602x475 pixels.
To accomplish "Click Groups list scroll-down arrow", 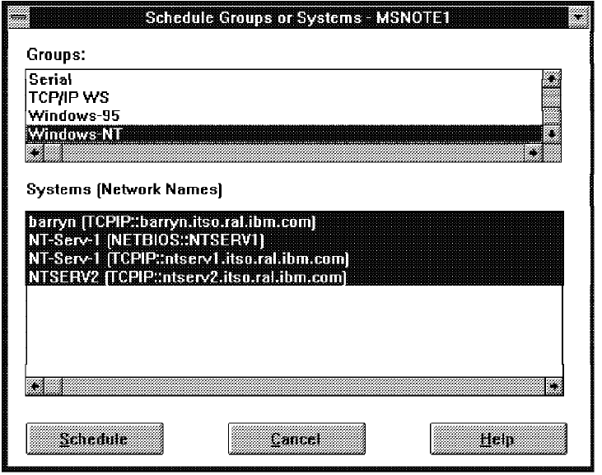I will [552, 134].
